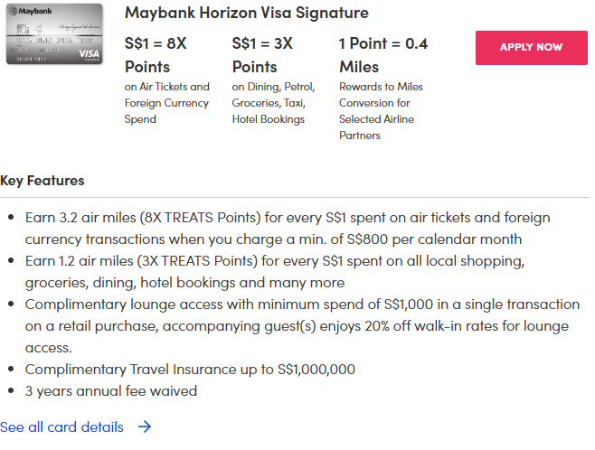Click the 1 Point = 0.4 Miles heading
The width and height of the screenshot is (595, 450).
point(383,54)
